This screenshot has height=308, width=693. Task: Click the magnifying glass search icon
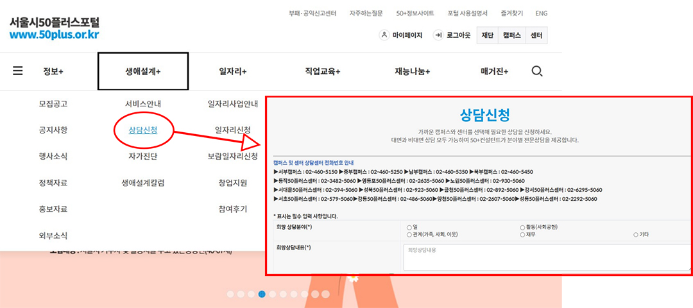(x=538, y=71)
